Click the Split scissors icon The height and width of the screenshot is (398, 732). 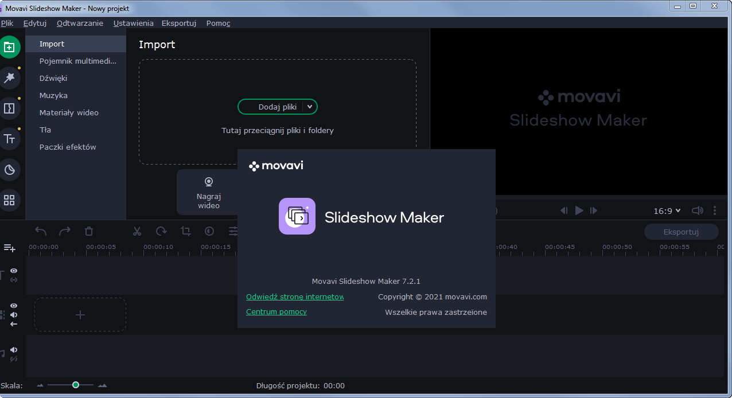137,231
